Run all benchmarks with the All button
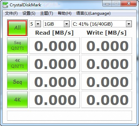 click(17, 28)
